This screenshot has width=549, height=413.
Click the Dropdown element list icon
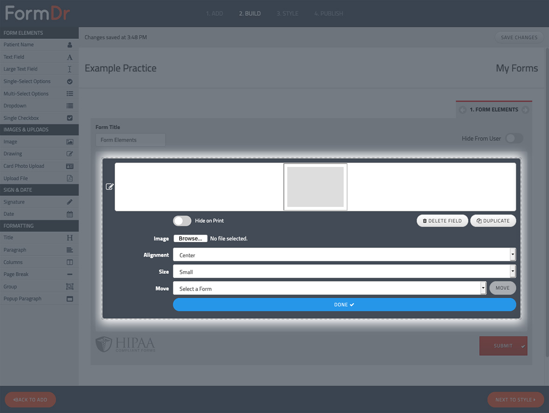70,106
